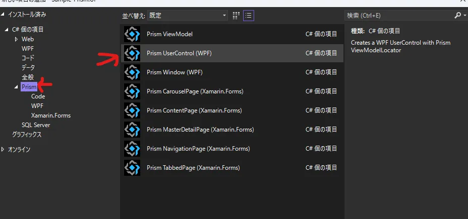The width and height of the screenshot is (468, 219).
Task: Click the search magnifier icon
Action: [x=457, y=16]
